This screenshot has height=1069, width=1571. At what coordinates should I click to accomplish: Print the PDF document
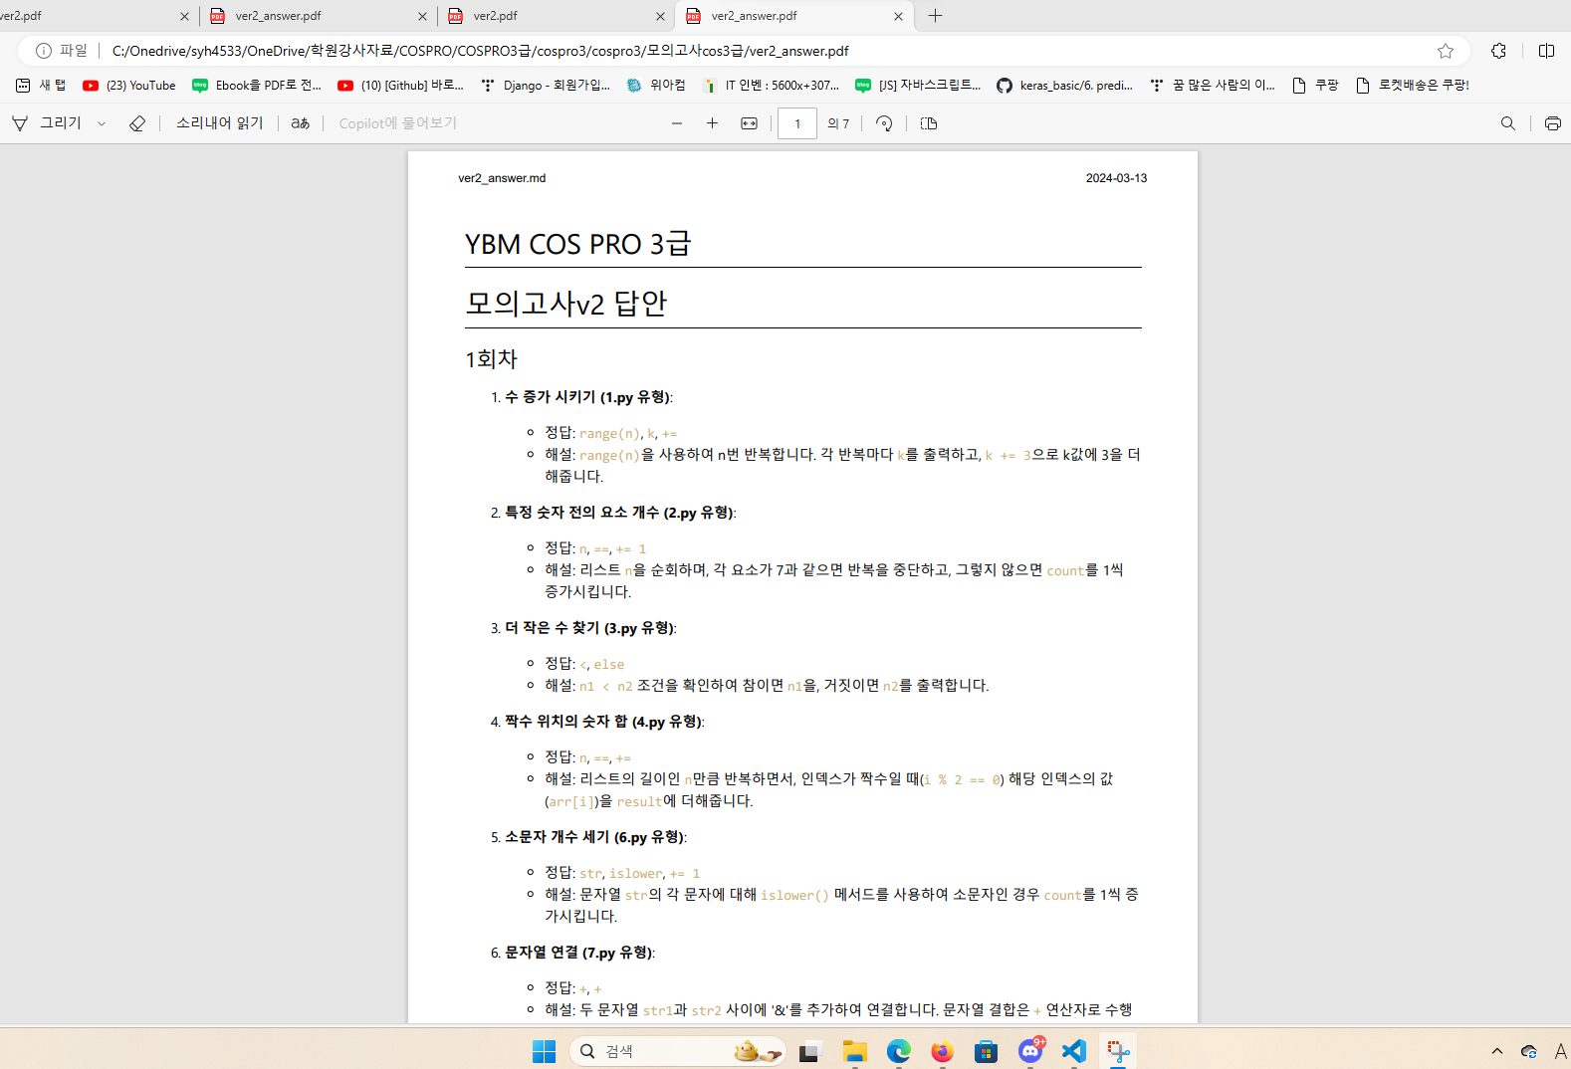coord(1552,123)
